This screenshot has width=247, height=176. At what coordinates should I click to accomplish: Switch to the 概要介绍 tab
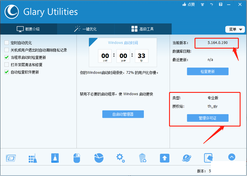tap(28, 29)
